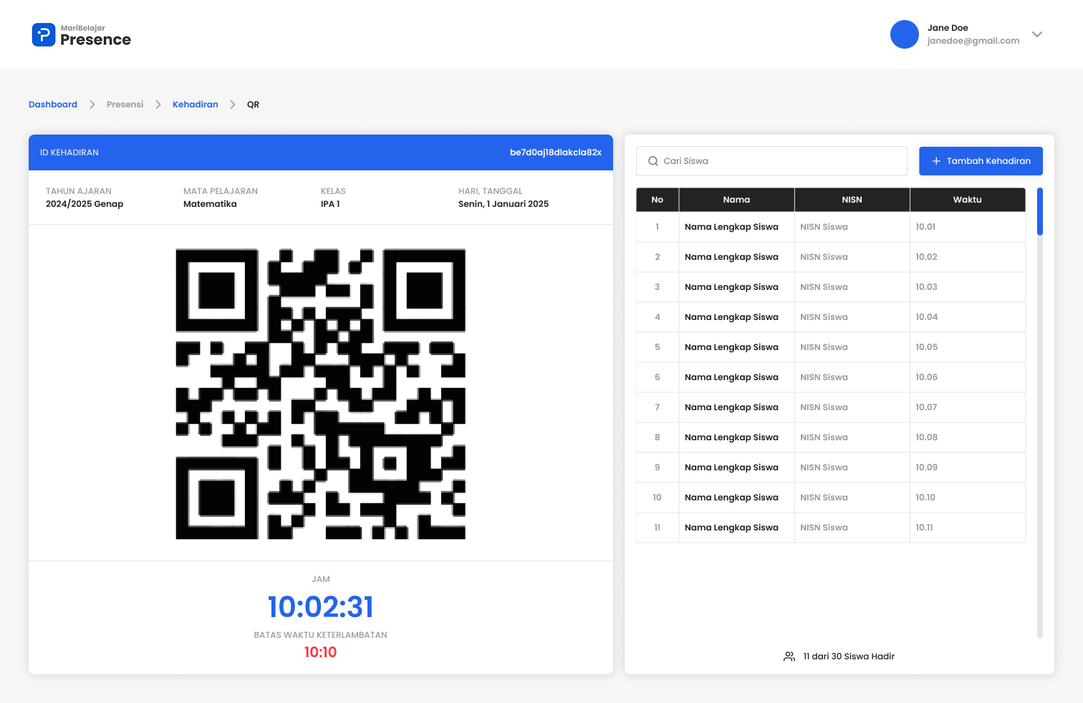Click the clock reading 10:02:31

click(321, 607)
